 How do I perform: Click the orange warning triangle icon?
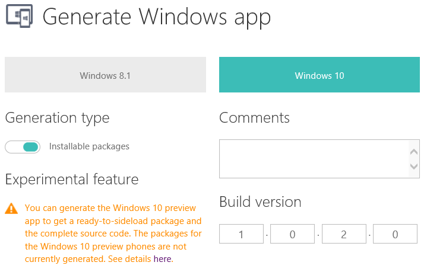tap(11, 209)
